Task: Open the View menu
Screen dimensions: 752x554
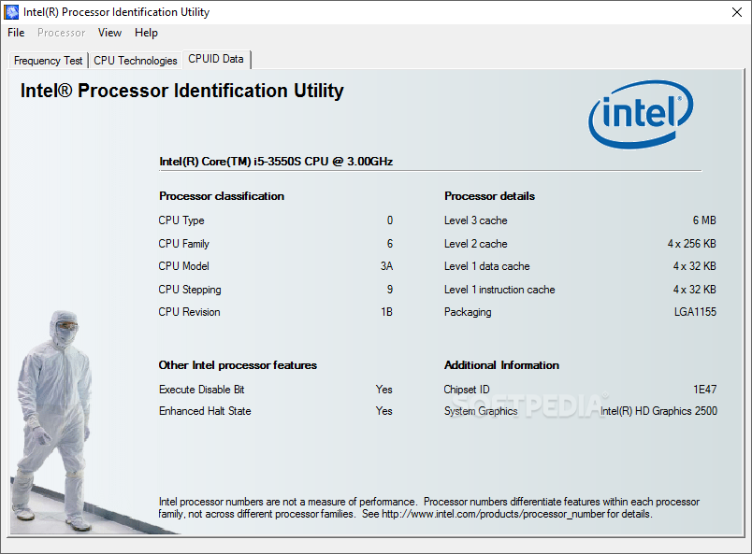Action: (x=109, y=33)
